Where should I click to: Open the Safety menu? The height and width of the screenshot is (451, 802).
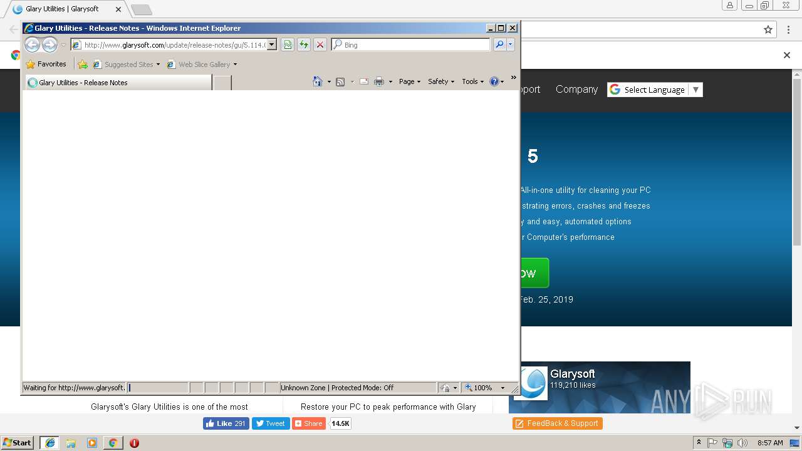pyautogui.click(x=441, y=81)
